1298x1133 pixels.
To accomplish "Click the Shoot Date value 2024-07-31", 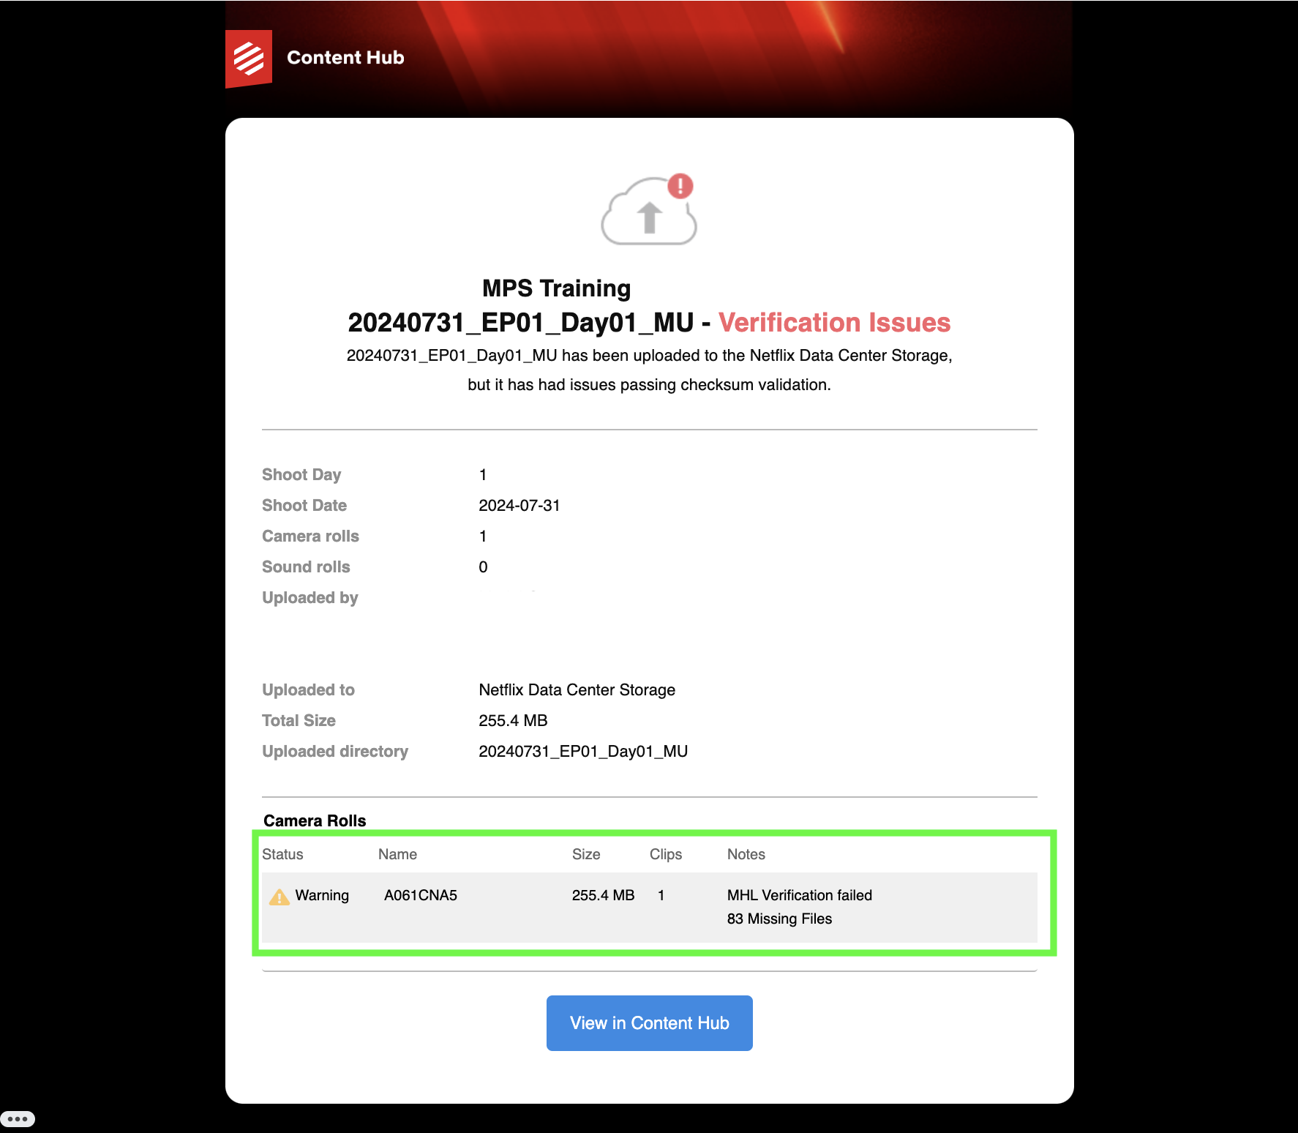I will [x=519, y=506].
